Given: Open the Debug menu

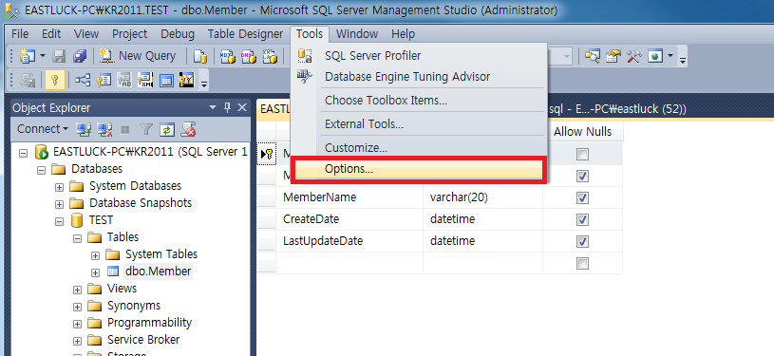Looking at the screenshot, I should [x=178, y=34].
